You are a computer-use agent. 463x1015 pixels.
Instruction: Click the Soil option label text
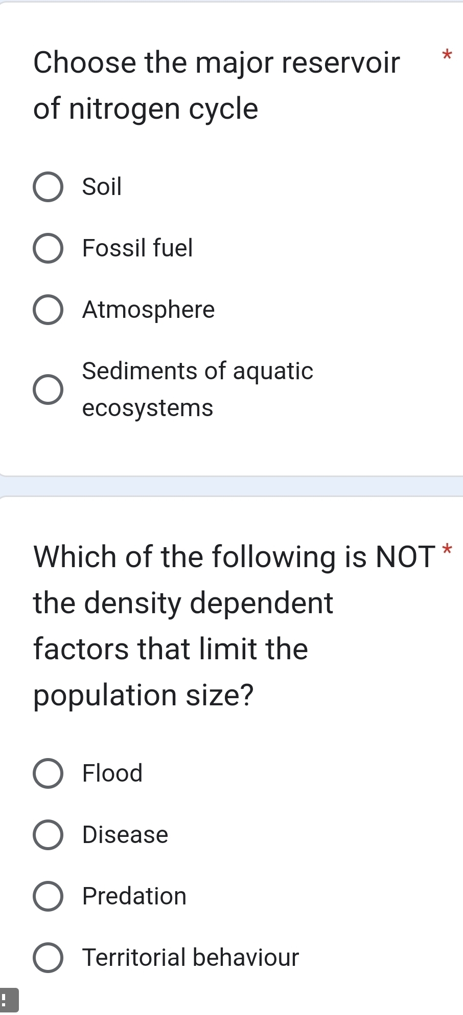[x=101, y=187]
